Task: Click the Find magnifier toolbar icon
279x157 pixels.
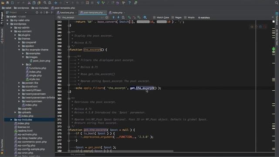Action: pyautogui.click(x=45, y=3)
